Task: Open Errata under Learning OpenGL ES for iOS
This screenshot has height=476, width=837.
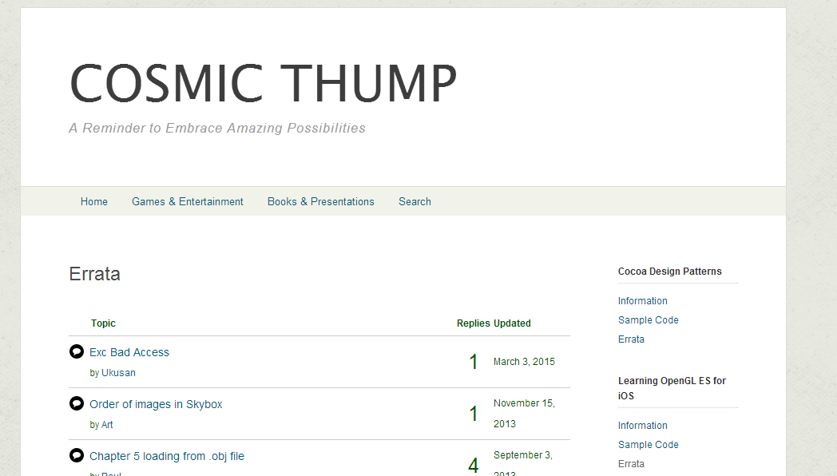Action: click(631, 464)
